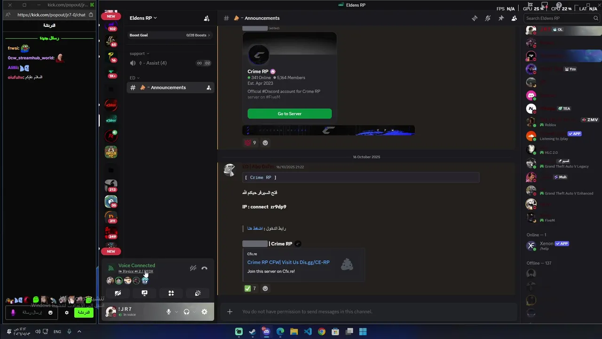Click the 9 reaction on Crime RP invite

coord(250,143)
